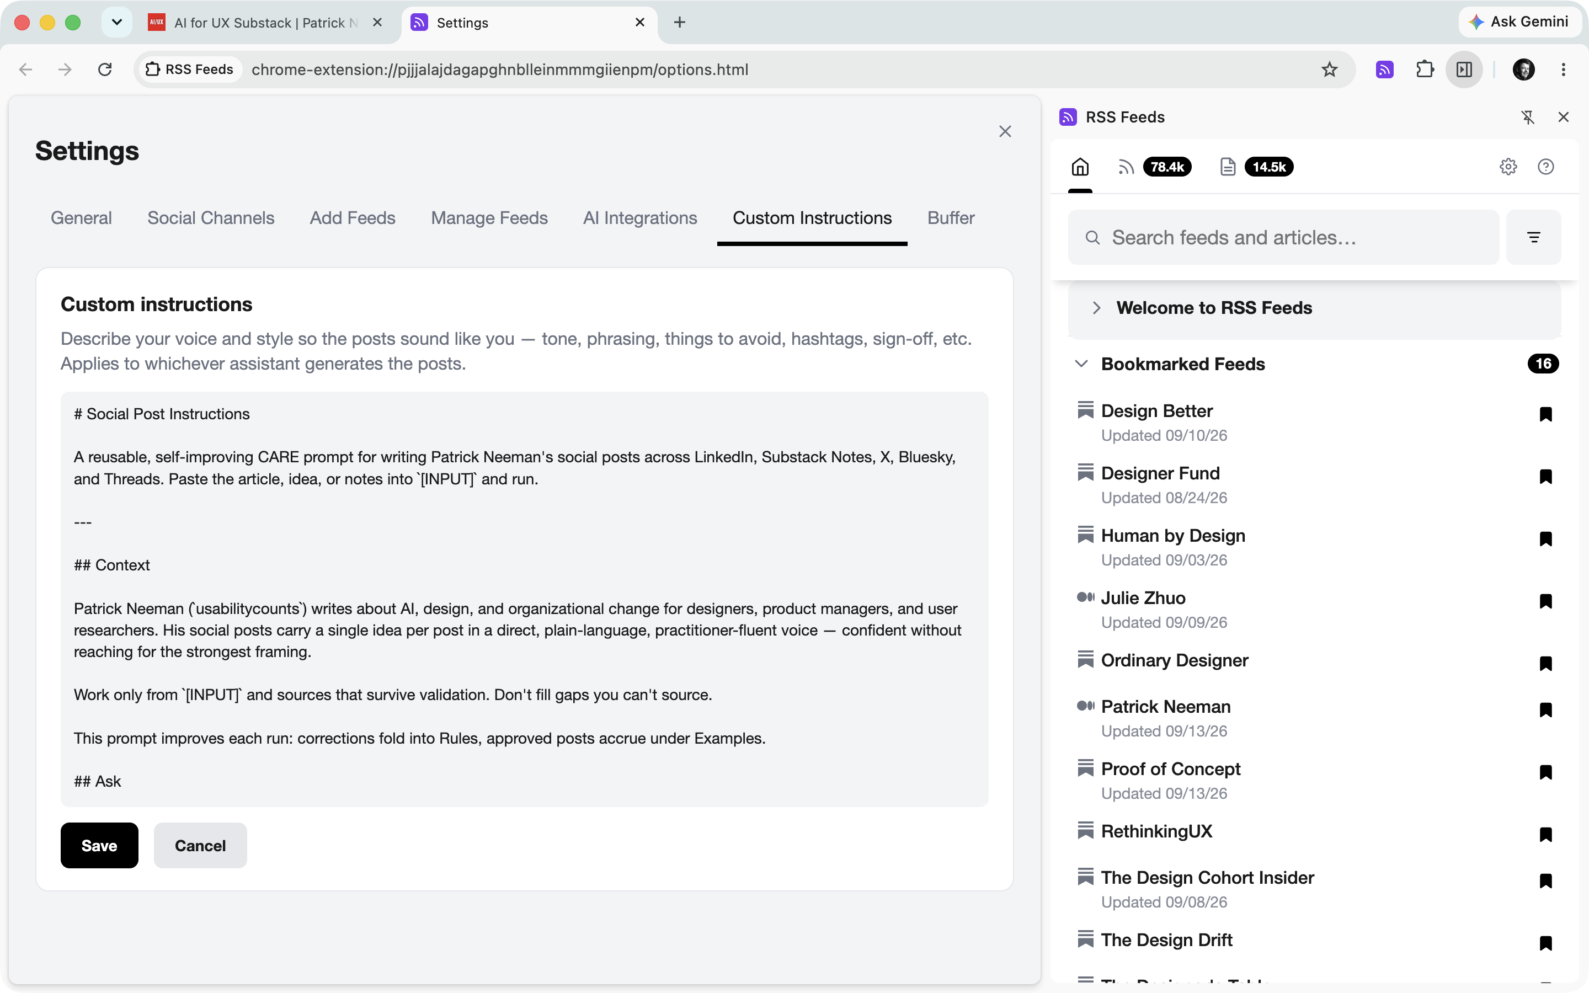
Task: Save the custom instructions
Action: (x=99, y=845)
